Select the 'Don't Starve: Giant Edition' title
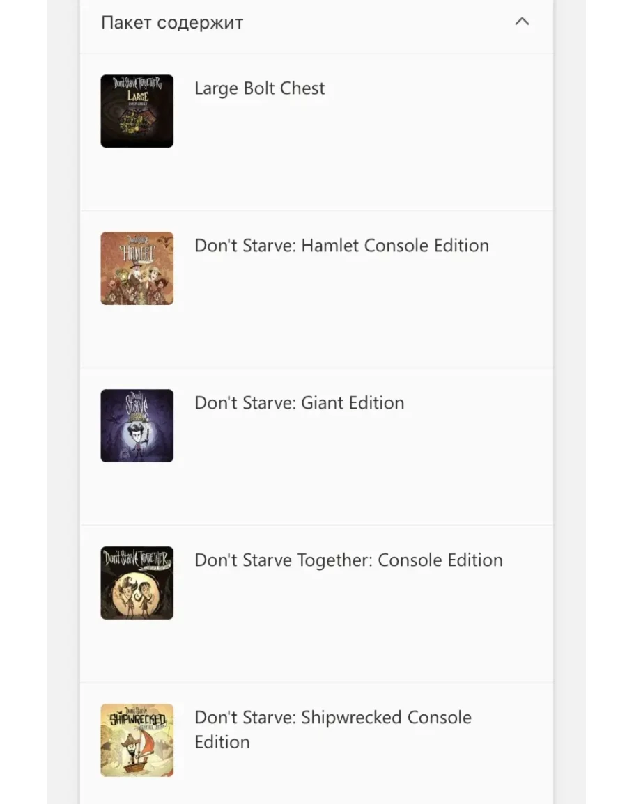 299,403
